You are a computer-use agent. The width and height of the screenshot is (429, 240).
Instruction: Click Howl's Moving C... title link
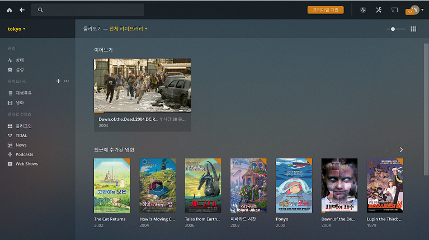157,219
